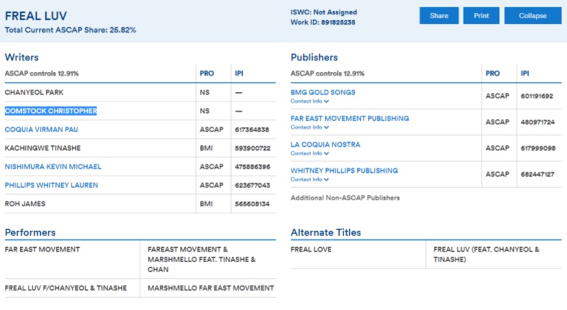
Task: Click the FREAL LUV work title
Action: click(36, 16)
